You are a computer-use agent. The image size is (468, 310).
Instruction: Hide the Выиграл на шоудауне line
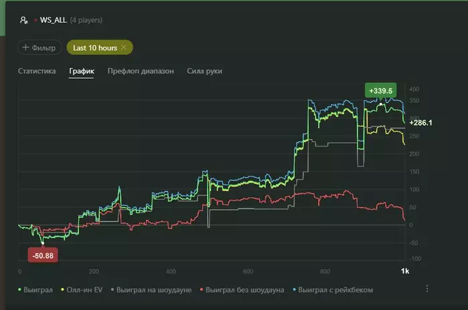151,290
